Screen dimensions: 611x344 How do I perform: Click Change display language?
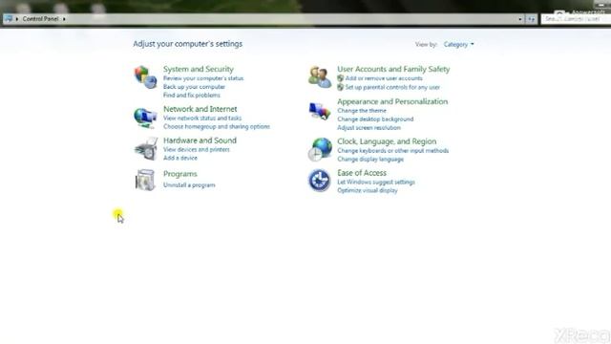coord(370,160)
